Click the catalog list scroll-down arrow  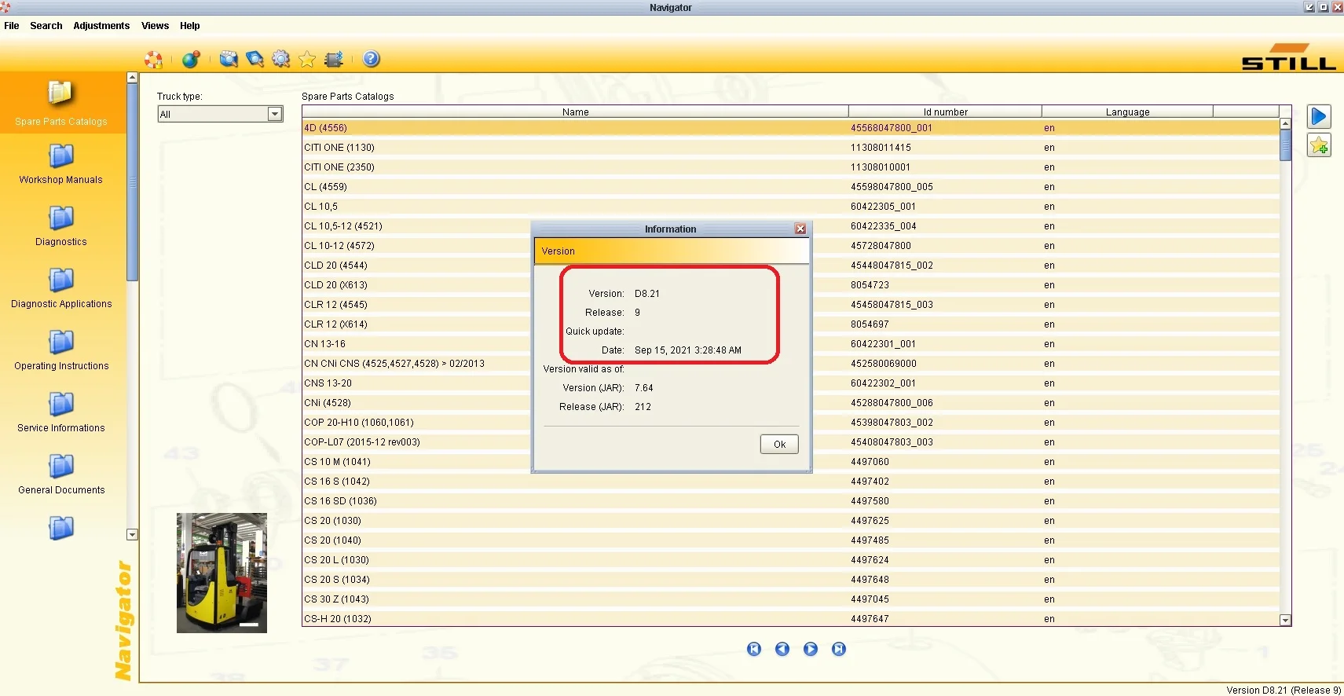click(x=1285, y=620)
